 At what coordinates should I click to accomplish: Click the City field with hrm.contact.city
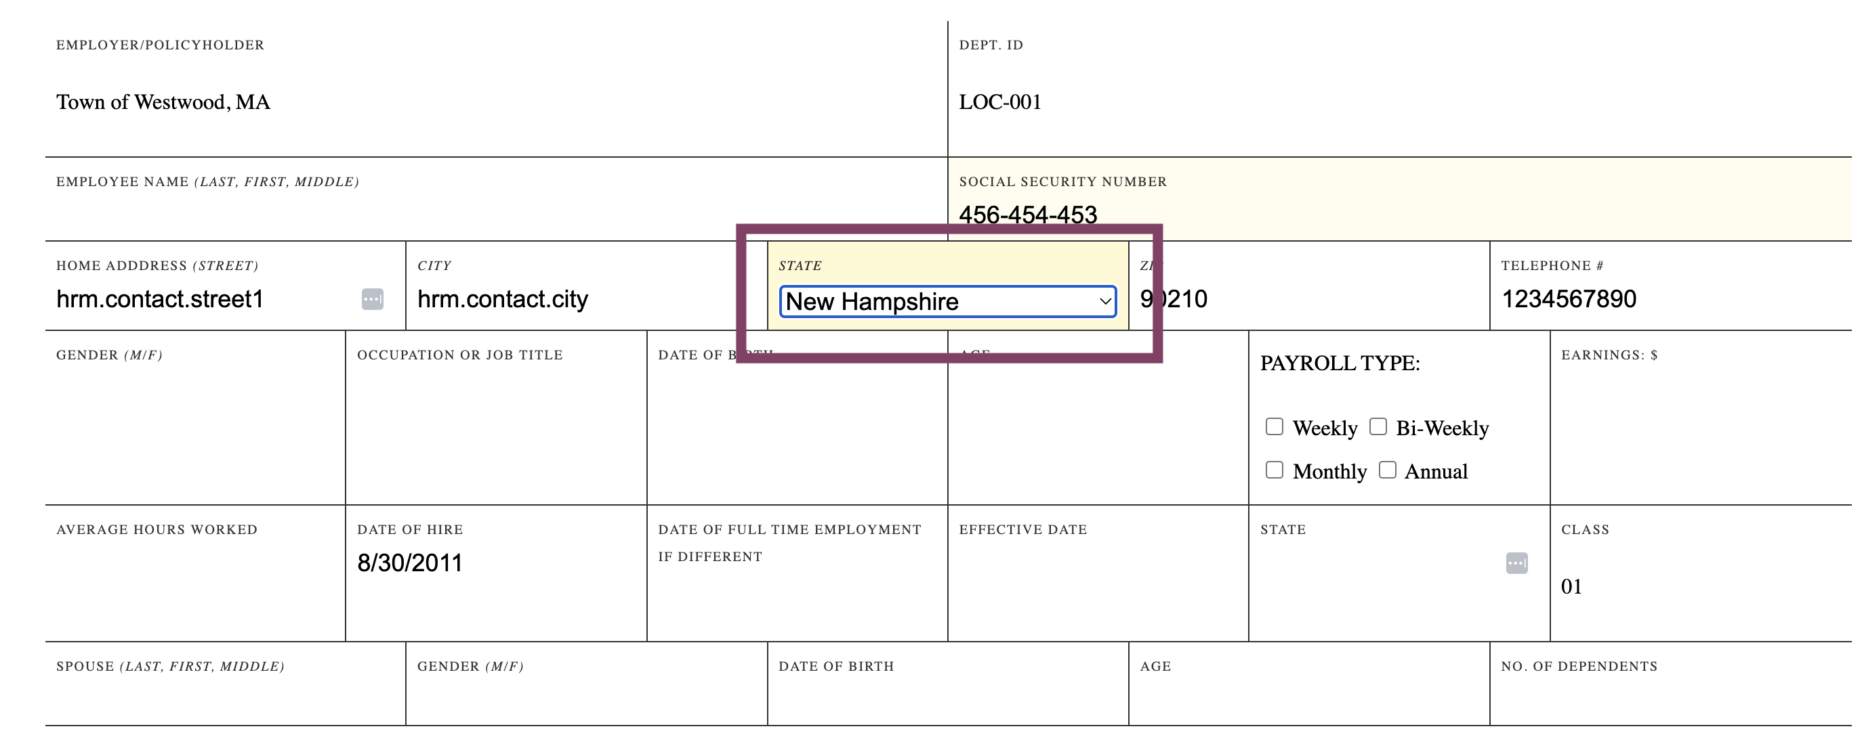585,299
